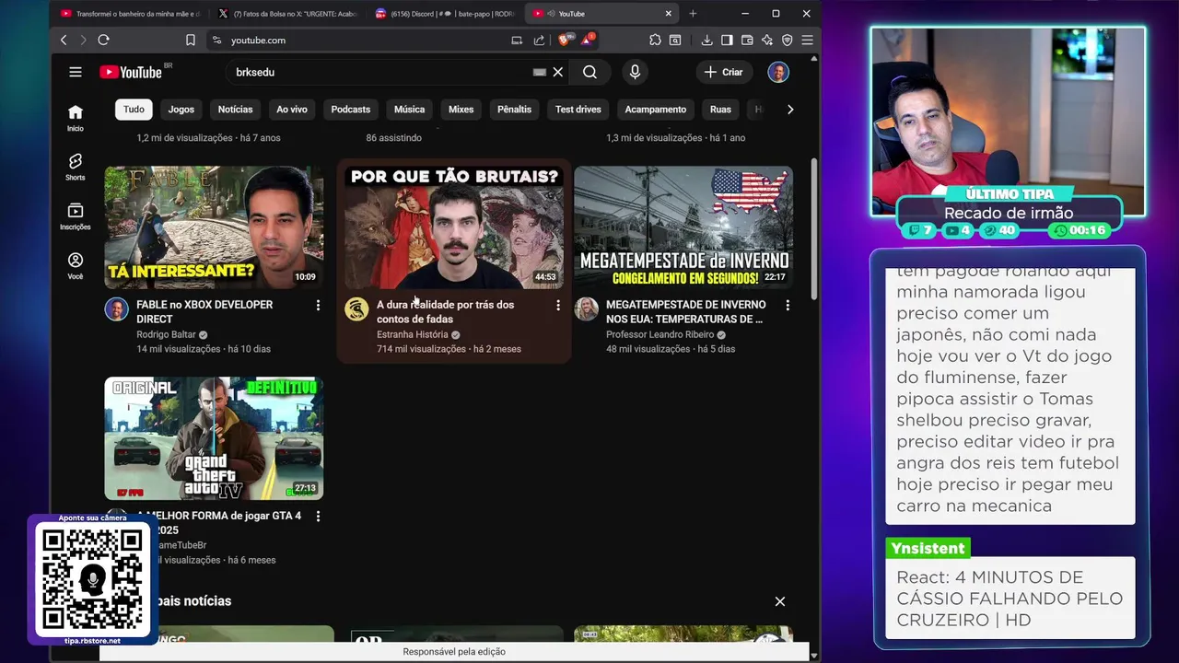1179x663 pixels.
Task: Open Leo AI sparkle icon
Action: (x=767, y=40)
